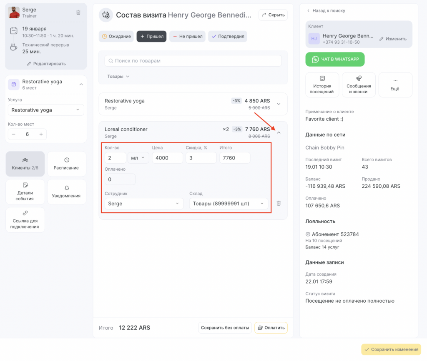Open the Schedule tile with clock icon

pyautogui.click(x=67, y=164)
